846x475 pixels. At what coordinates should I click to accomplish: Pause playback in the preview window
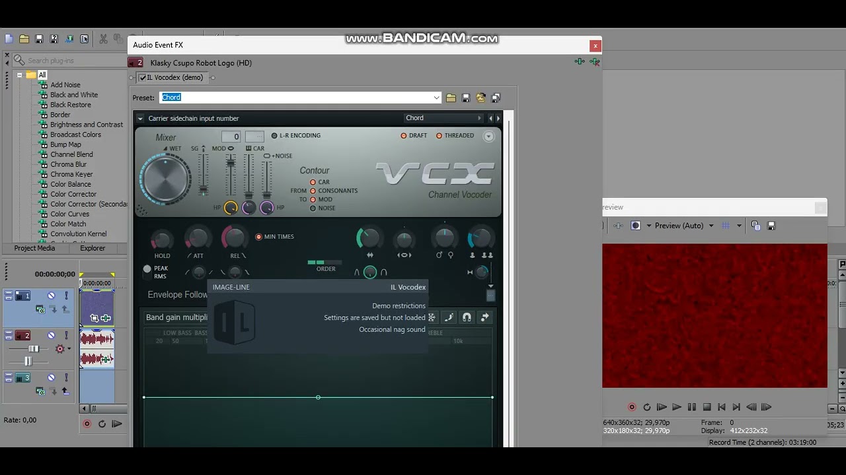691,407
